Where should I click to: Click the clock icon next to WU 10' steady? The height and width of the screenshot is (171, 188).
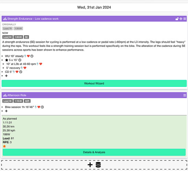point(32,56)
